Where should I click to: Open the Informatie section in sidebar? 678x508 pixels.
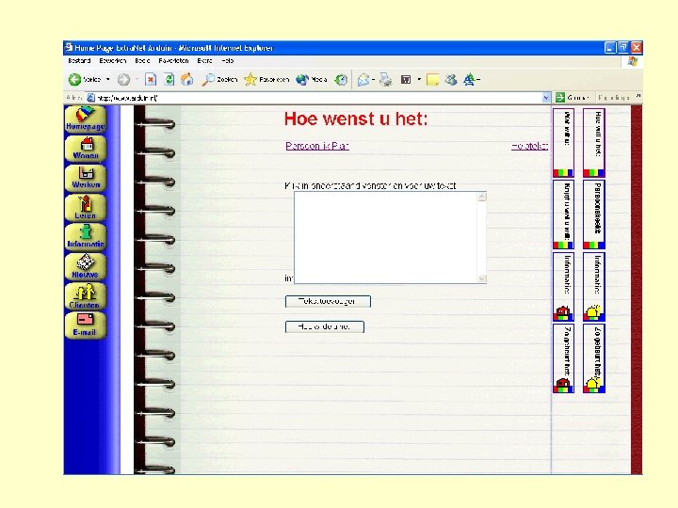85,236
